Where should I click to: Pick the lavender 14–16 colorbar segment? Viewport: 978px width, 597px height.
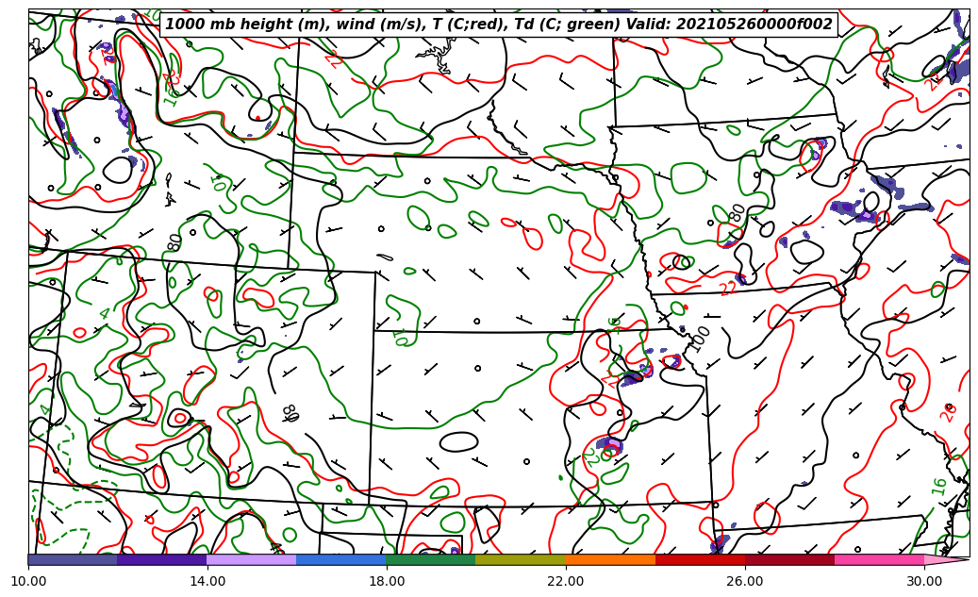251,559
